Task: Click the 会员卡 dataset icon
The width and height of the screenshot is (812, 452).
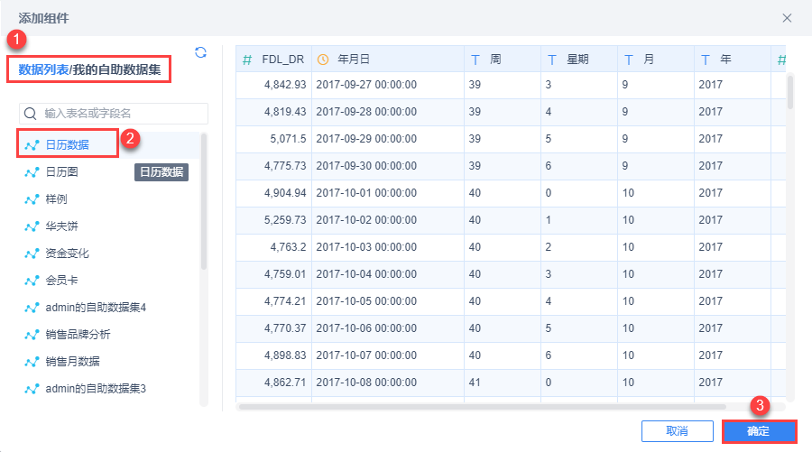Action: coord(32,281)
